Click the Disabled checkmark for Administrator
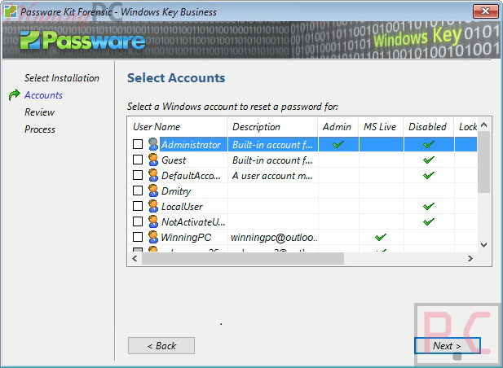The width and height of the screenshot is (503, 368). click(x=429, y=144)
